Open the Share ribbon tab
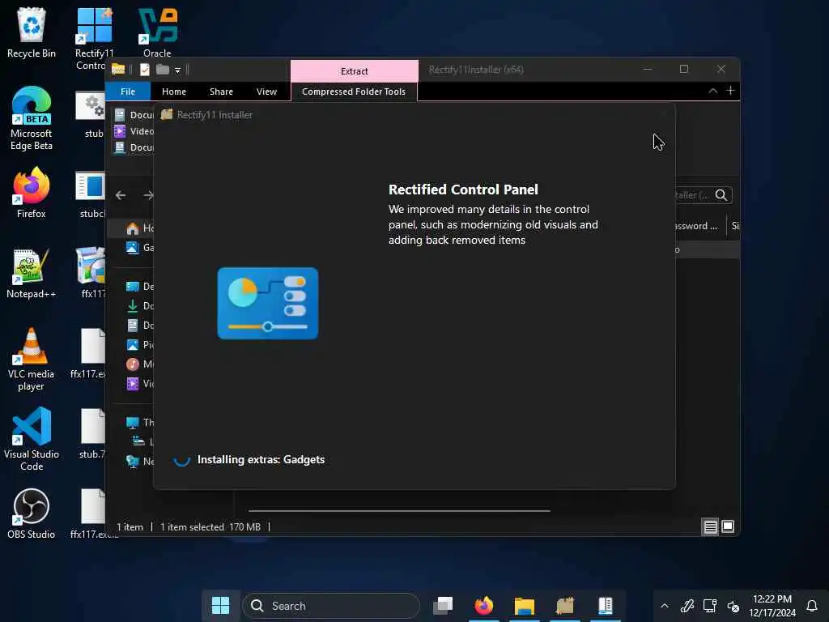The image size is (829, 622). tap(221, 92)
